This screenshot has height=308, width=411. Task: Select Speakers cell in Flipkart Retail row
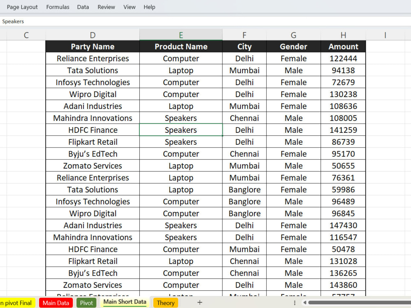point(181,142)
